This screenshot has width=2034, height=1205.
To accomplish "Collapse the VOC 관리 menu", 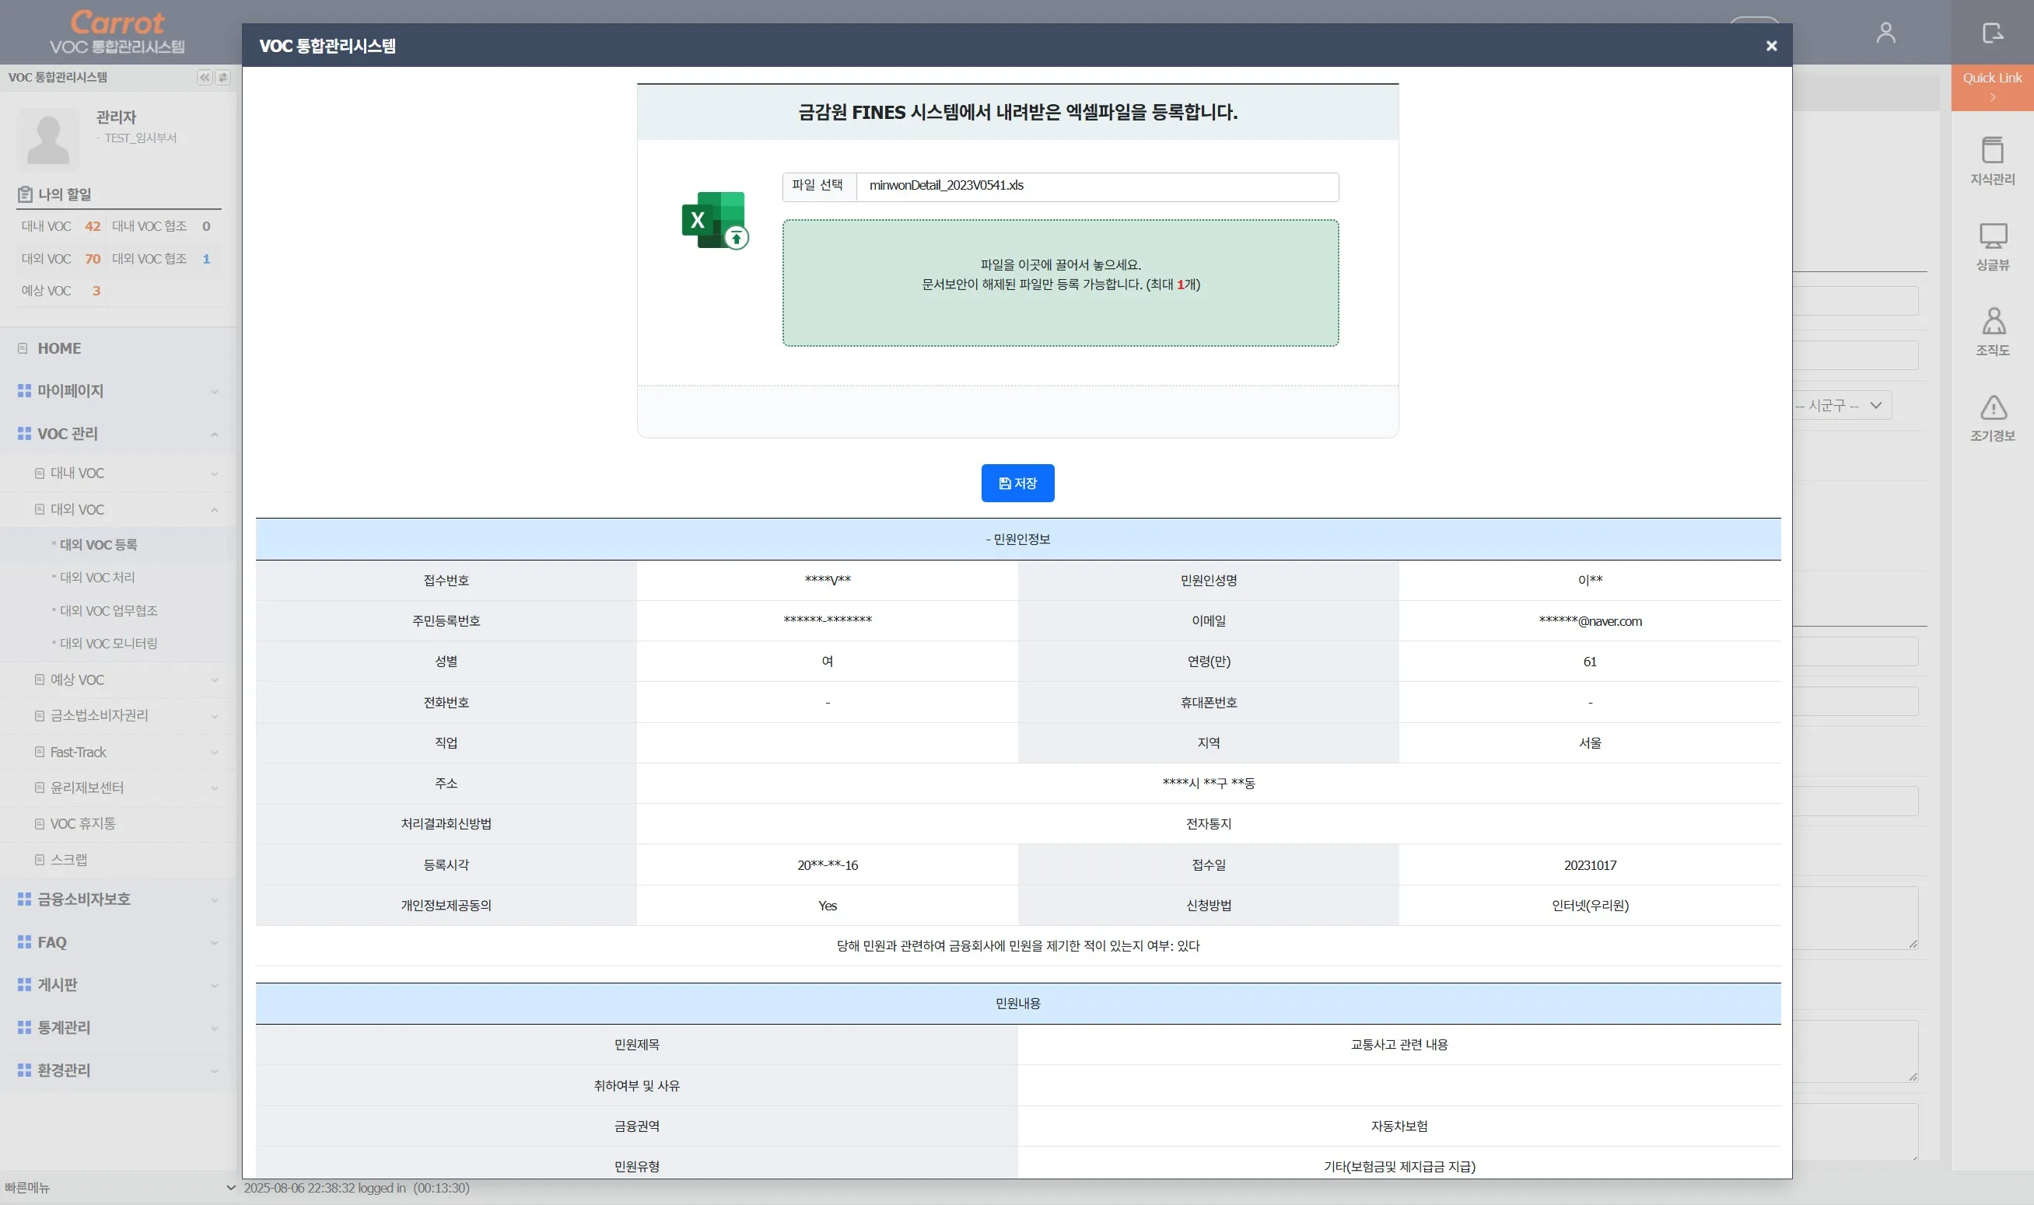I will point(117,434).
